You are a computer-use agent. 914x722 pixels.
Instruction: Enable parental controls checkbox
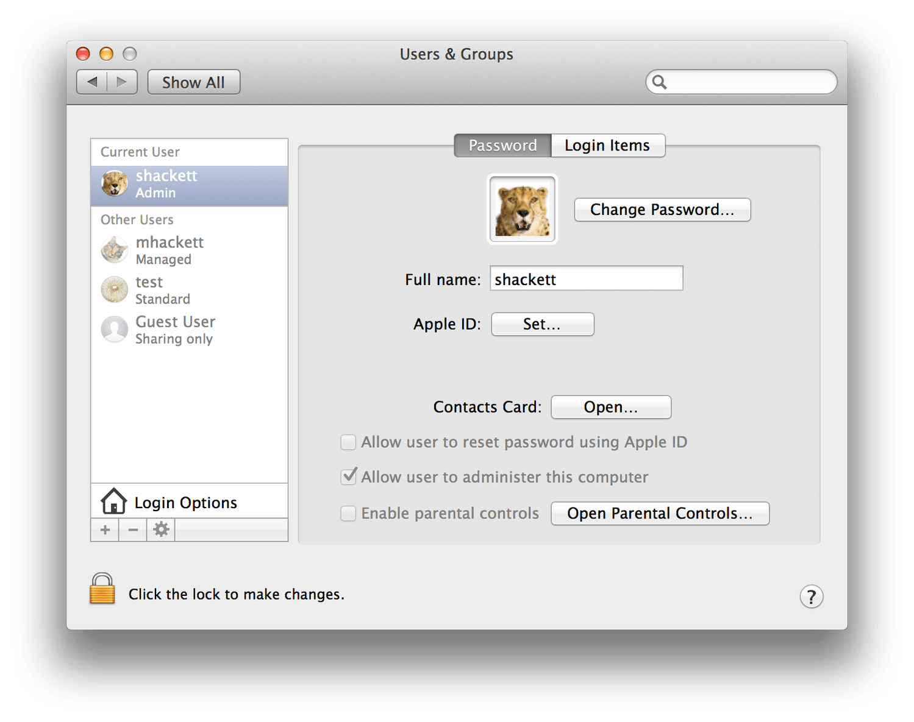tap(348, 514)
